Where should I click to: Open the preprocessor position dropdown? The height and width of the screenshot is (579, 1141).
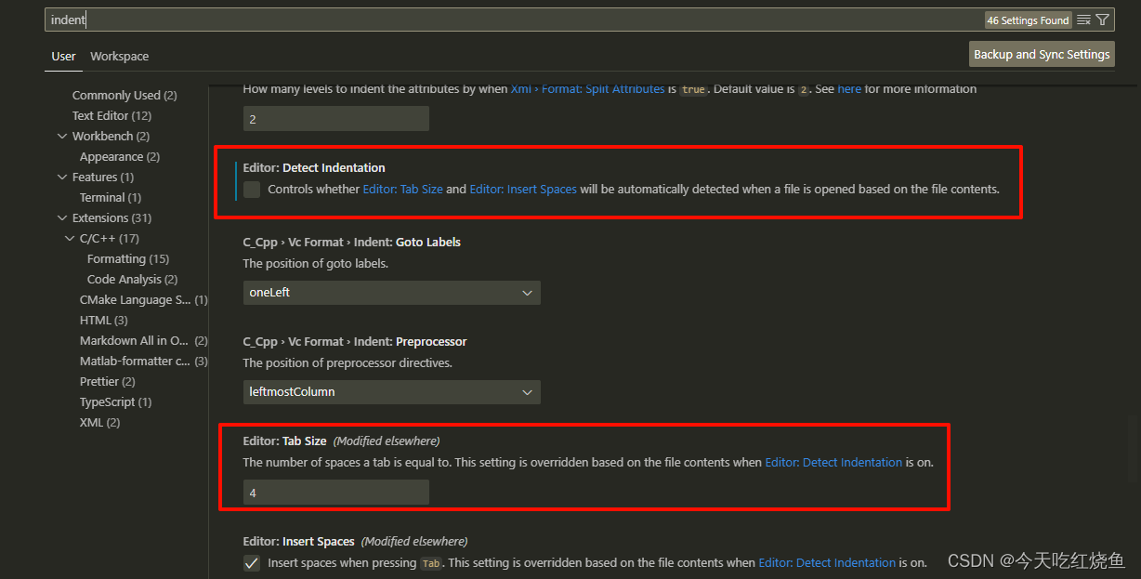click(391, 391)
